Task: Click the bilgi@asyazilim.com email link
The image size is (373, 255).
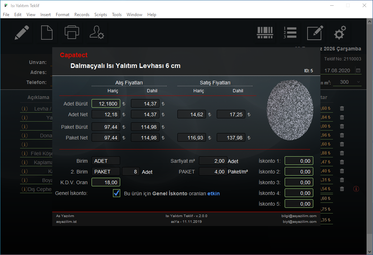Action: pyautogui.click(x=299, y=216)
